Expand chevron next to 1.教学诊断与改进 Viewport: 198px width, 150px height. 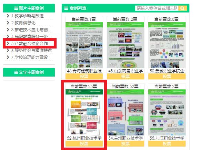[x=8, y=16]
